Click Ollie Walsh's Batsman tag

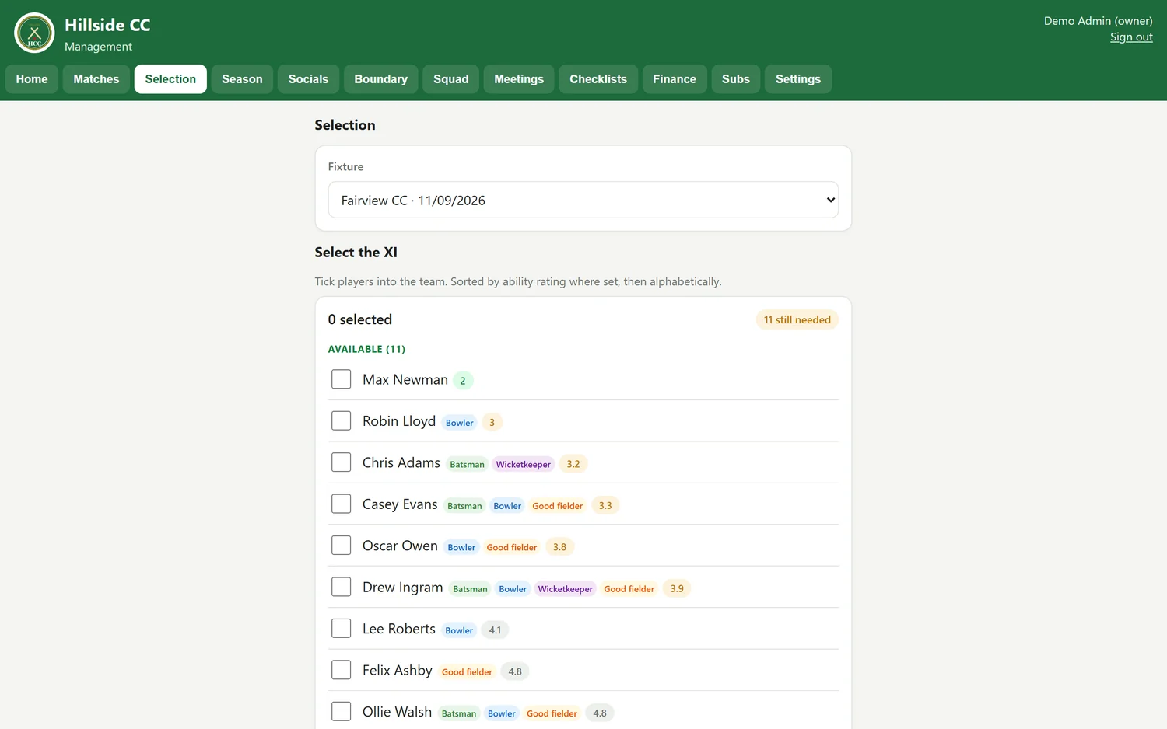pyautogui.click(x=459, y=713)
